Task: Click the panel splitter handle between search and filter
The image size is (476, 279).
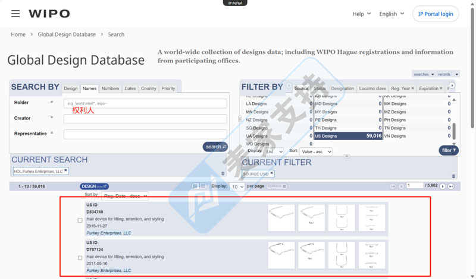Action: tap(240, 119)
